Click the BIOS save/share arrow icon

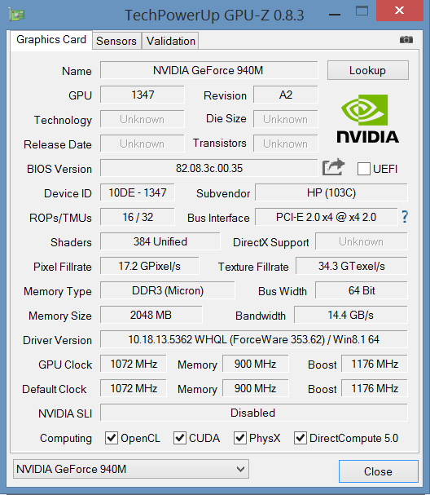333,166
